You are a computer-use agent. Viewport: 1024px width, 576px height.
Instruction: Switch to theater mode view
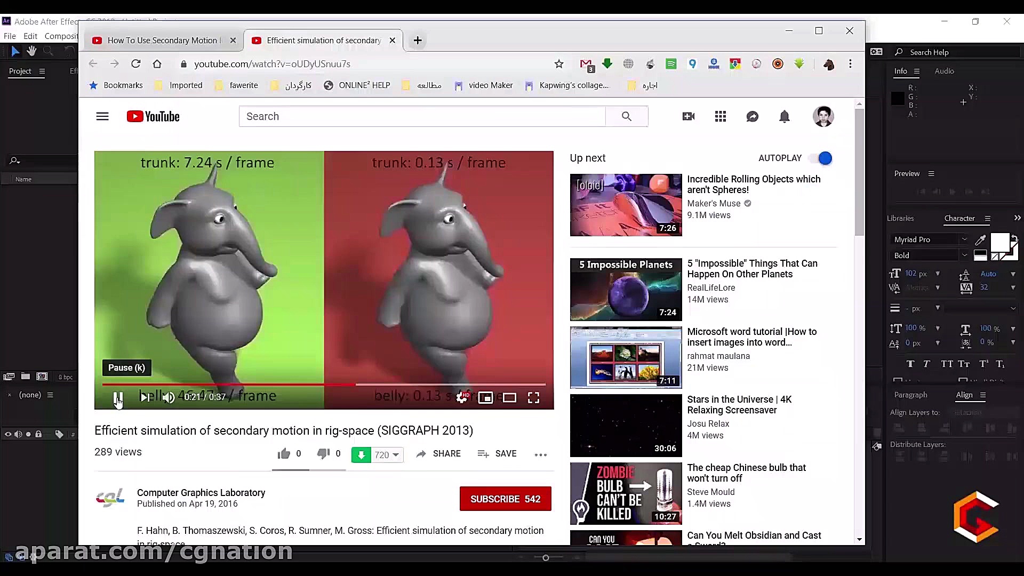(509, 397)
